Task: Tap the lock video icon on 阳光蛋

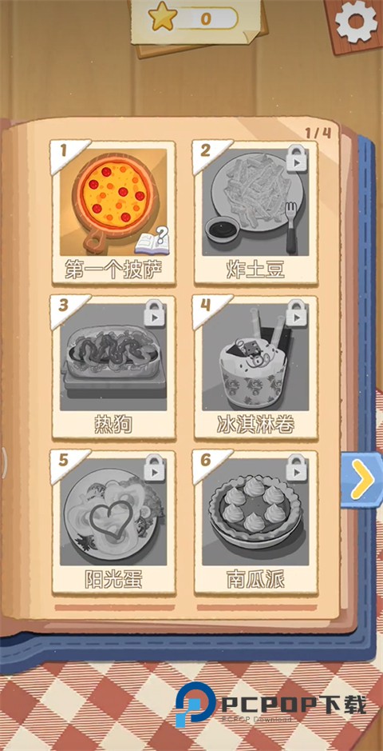Action: [154, 468]
